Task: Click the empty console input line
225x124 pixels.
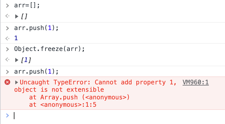Action: [x=113, y=116]
